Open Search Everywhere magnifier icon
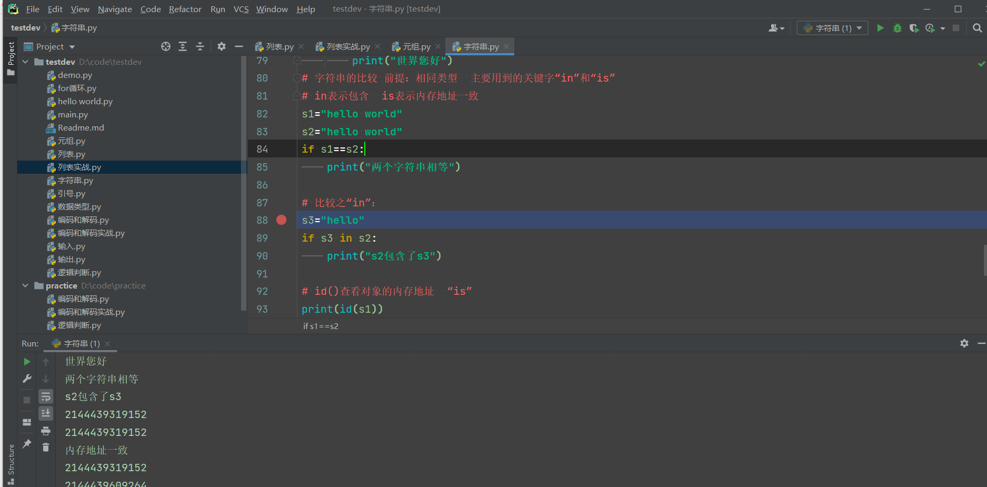 (977, 28)
